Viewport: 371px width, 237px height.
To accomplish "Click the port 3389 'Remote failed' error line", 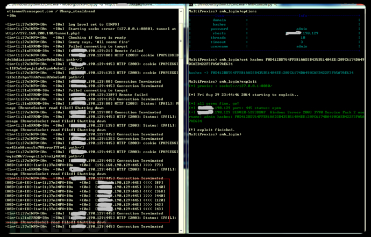I will [x=77, y=95].
